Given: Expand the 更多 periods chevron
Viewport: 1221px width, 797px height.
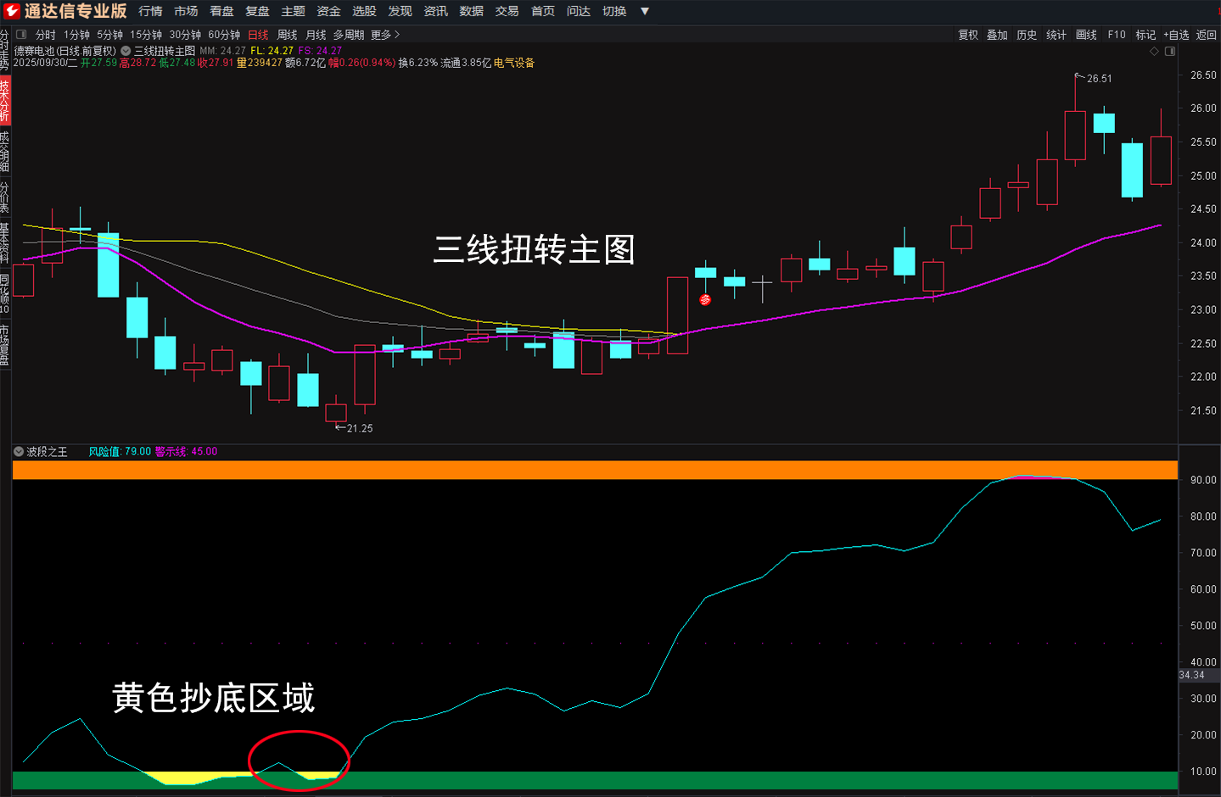Looking at the screenshot, I should [x=396, y=35].
